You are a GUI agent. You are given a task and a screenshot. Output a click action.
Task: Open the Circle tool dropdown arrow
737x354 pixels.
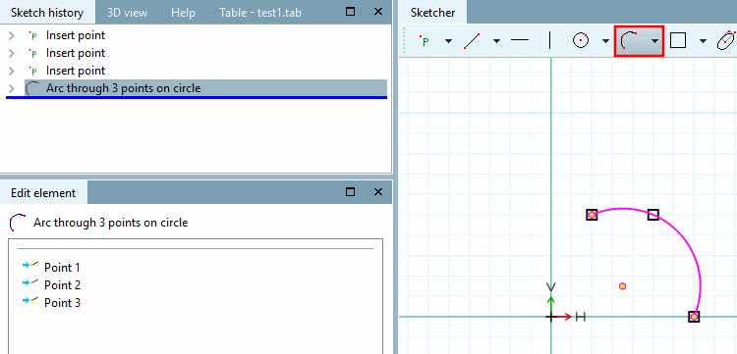[605, 41]
